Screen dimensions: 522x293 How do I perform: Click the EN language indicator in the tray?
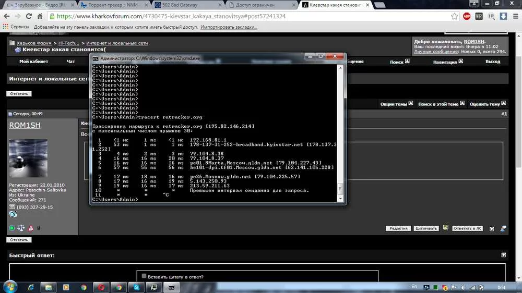pos(414,286)
